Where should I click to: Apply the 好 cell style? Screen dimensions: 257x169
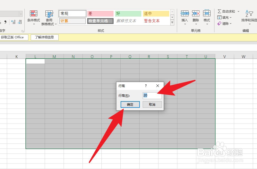click(x=128, y=14)
